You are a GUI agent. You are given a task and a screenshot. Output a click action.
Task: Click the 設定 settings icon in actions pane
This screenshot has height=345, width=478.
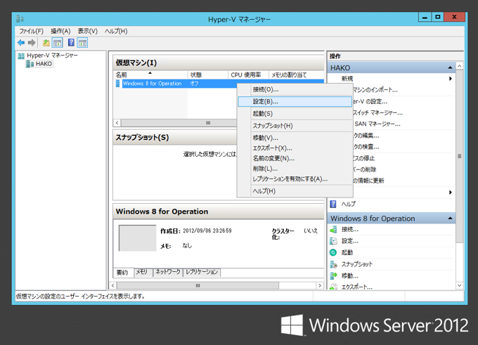click(333, 241)
